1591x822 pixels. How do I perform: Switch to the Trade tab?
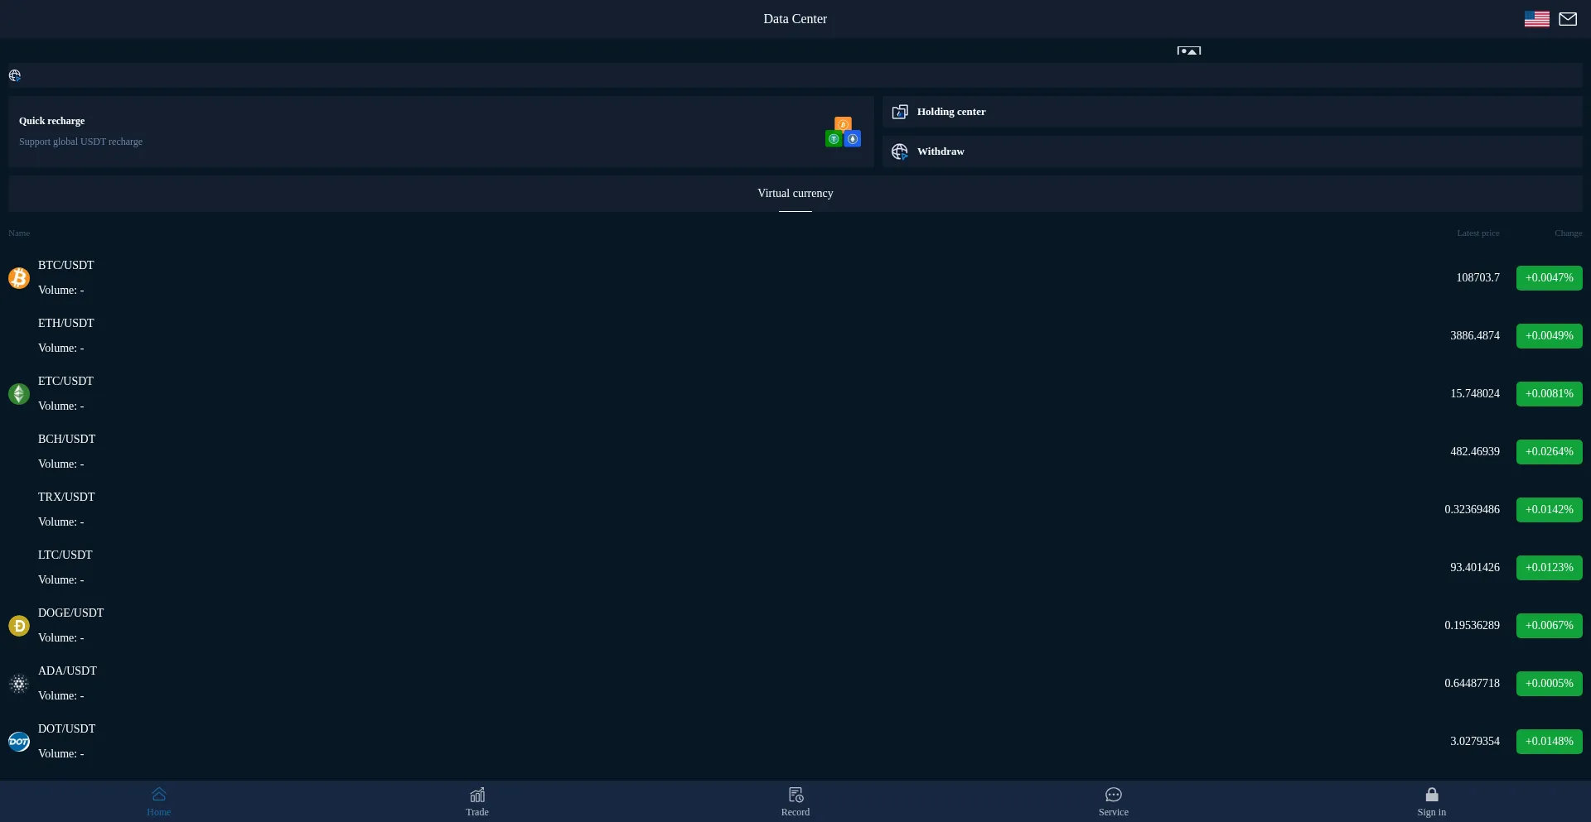(x=477, y=801)
